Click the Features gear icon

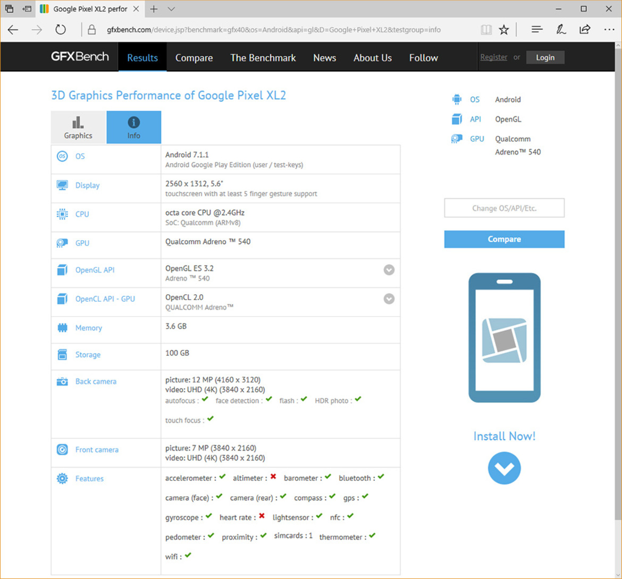click(x=62, y=478)
